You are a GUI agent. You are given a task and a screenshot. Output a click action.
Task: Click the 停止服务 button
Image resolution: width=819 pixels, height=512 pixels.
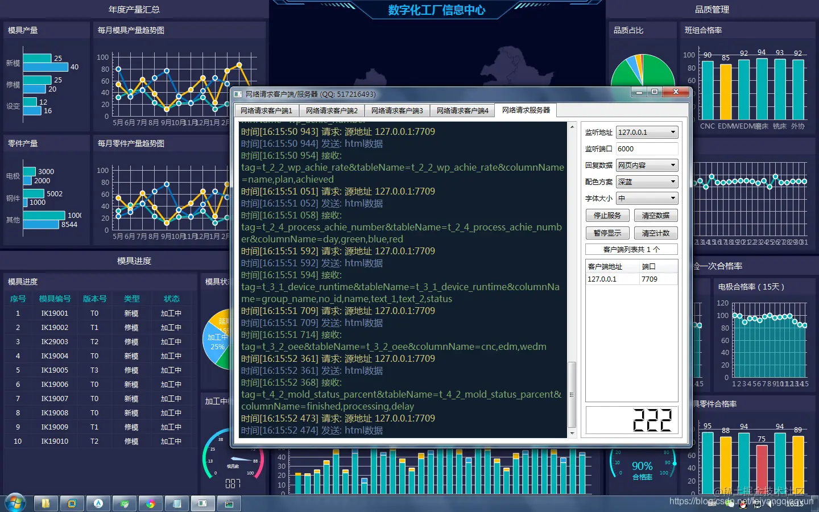[x=607, y=216]
